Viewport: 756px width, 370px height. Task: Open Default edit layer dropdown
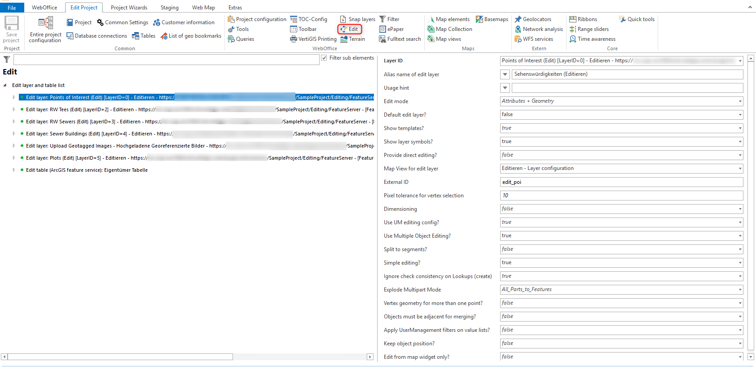[622, 115]
